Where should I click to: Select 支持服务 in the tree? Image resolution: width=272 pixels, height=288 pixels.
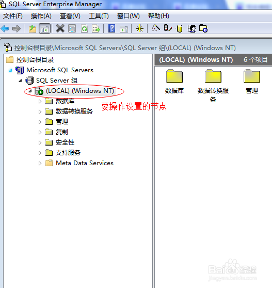click(68, 153)
